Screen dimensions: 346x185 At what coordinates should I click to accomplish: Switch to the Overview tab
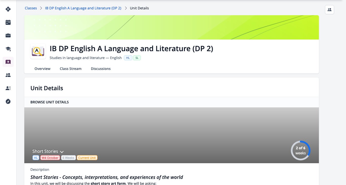pos(43,69)
